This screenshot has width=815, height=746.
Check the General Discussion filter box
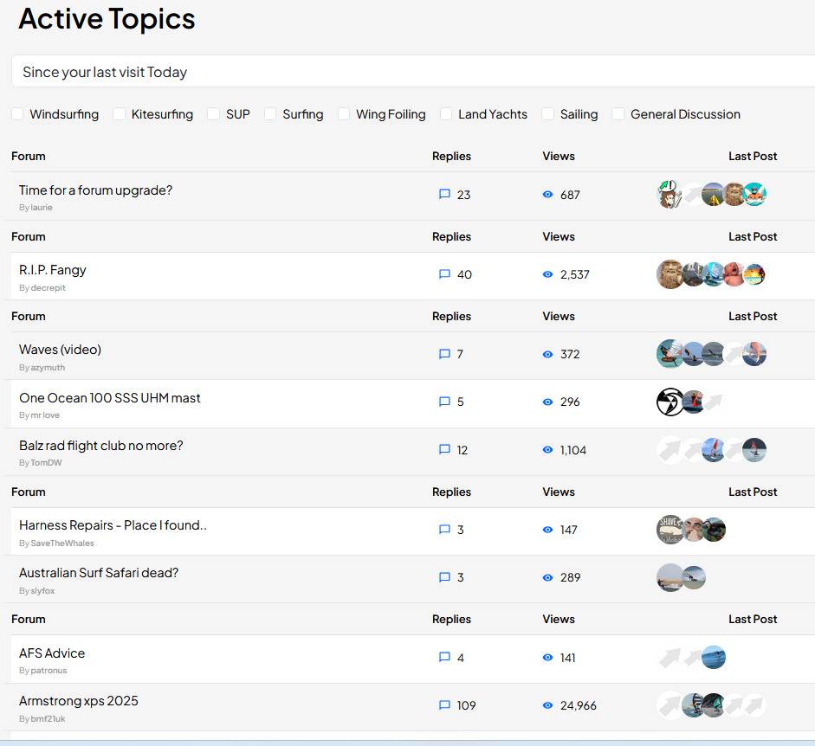click(x=618, y=114)
